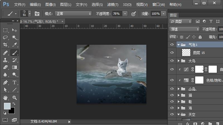The height and width of the screenshot is (125, 223).
Task: Select the Hand tool
Action: point(5,98)
